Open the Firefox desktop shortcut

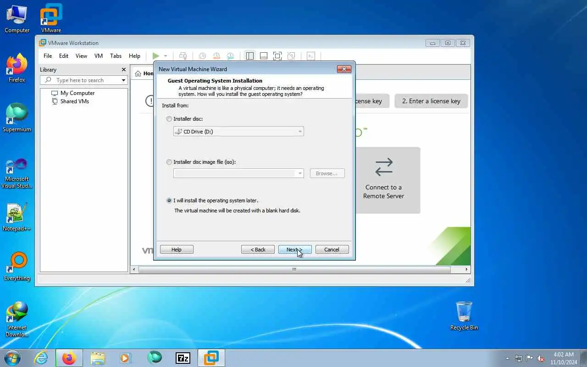[x=17, y=68]
